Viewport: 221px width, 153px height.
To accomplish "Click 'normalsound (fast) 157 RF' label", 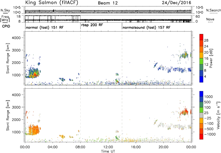I will click(x=146, y=27).
